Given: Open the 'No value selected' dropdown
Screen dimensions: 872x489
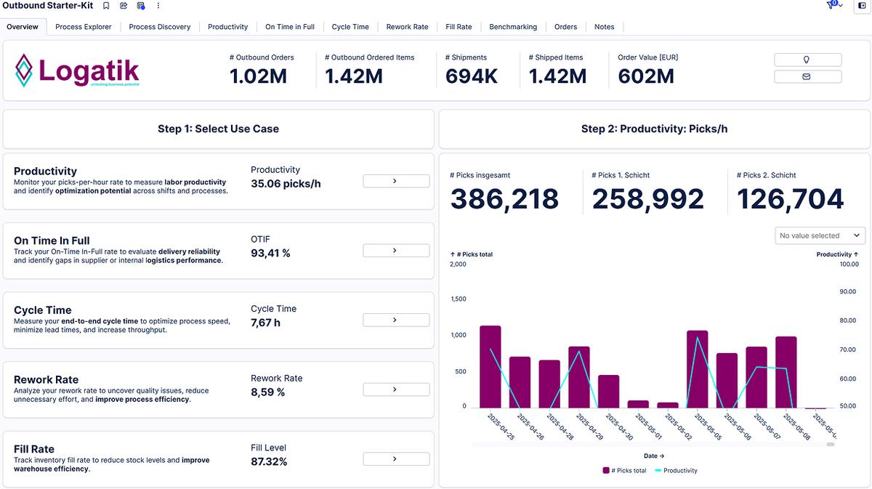Looking at the screenshot, I should pyautogui.click(x=820, y=235).
